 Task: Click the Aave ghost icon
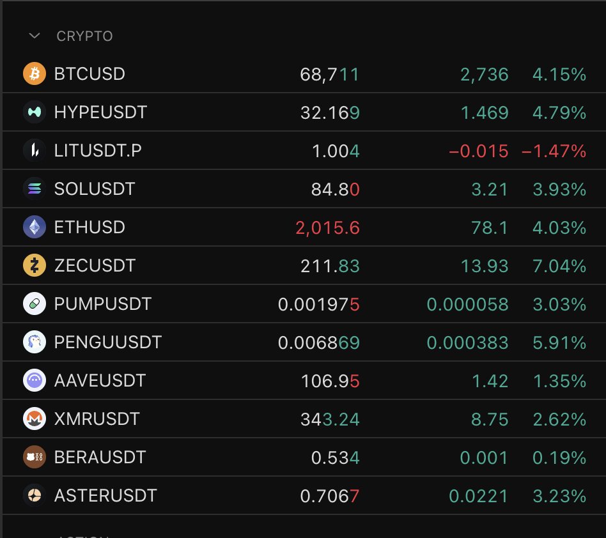tap(35, 380)
